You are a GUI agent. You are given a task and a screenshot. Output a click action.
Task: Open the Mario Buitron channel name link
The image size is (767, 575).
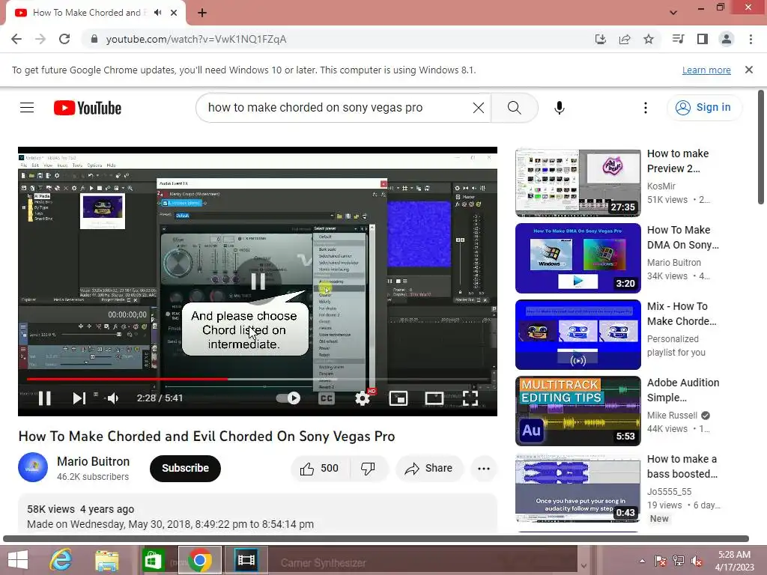(94, 461)
